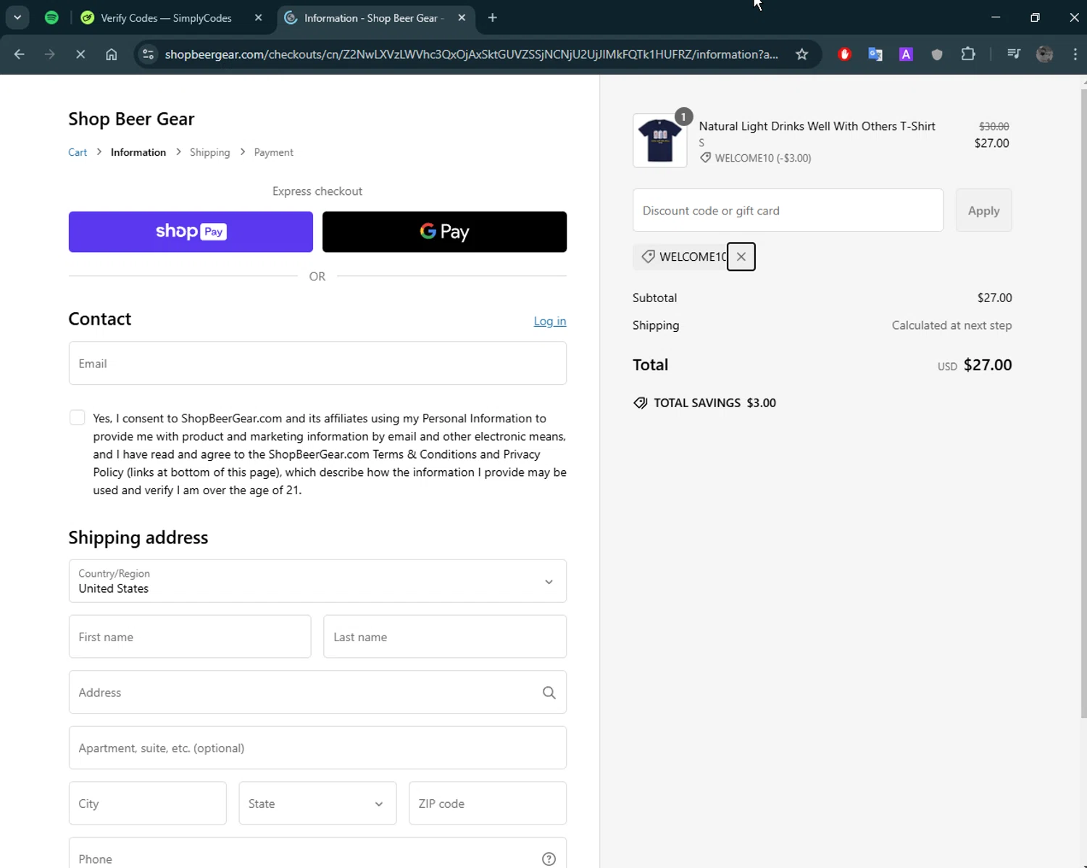The height and width of the screenshot is (868, 1087).
Task: Close the Verify Codes tab
Action: click(258, 18)
